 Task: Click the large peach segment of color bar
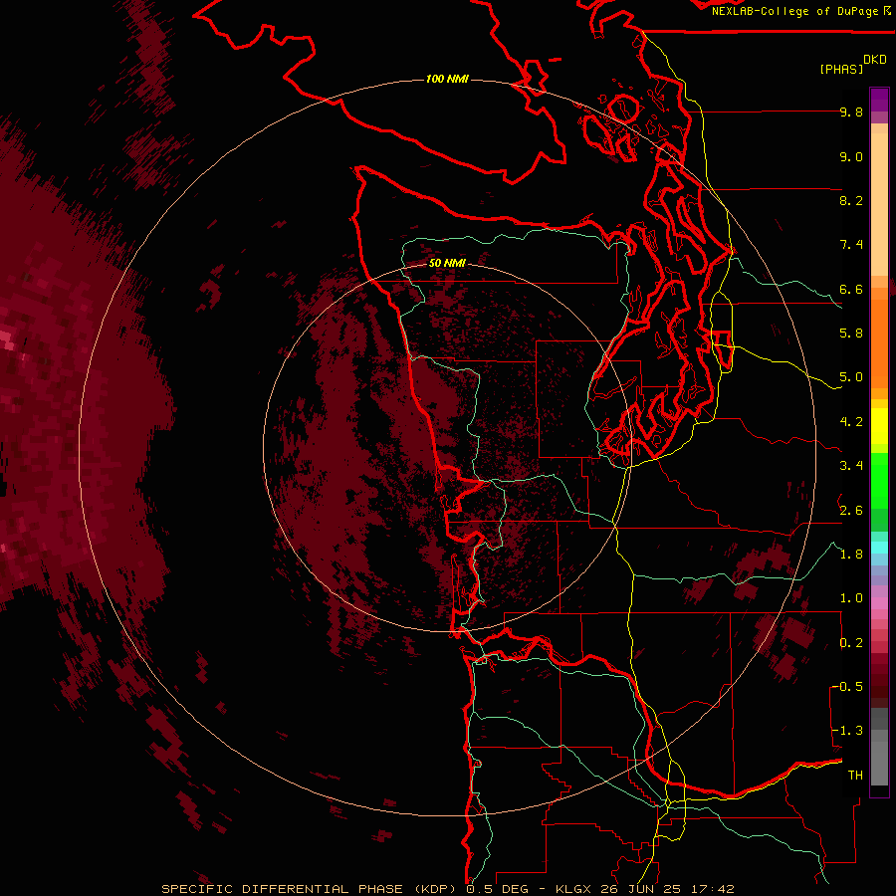click(x=879, y=204)
